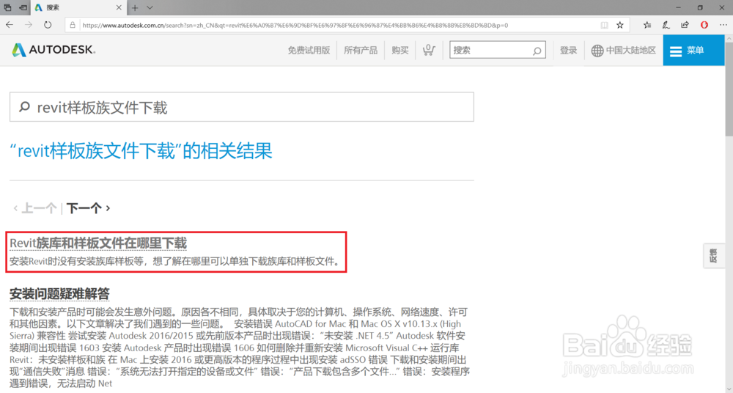Click the add notes pen icon
This screenshot has height=393, width=733.
point(666,25)
